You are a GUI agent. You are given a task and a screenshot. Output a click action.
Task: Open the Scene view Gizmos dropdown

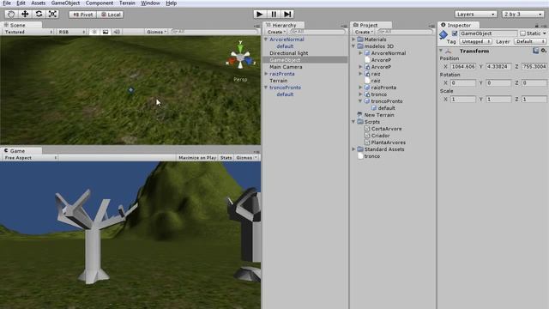pos(156,32)
